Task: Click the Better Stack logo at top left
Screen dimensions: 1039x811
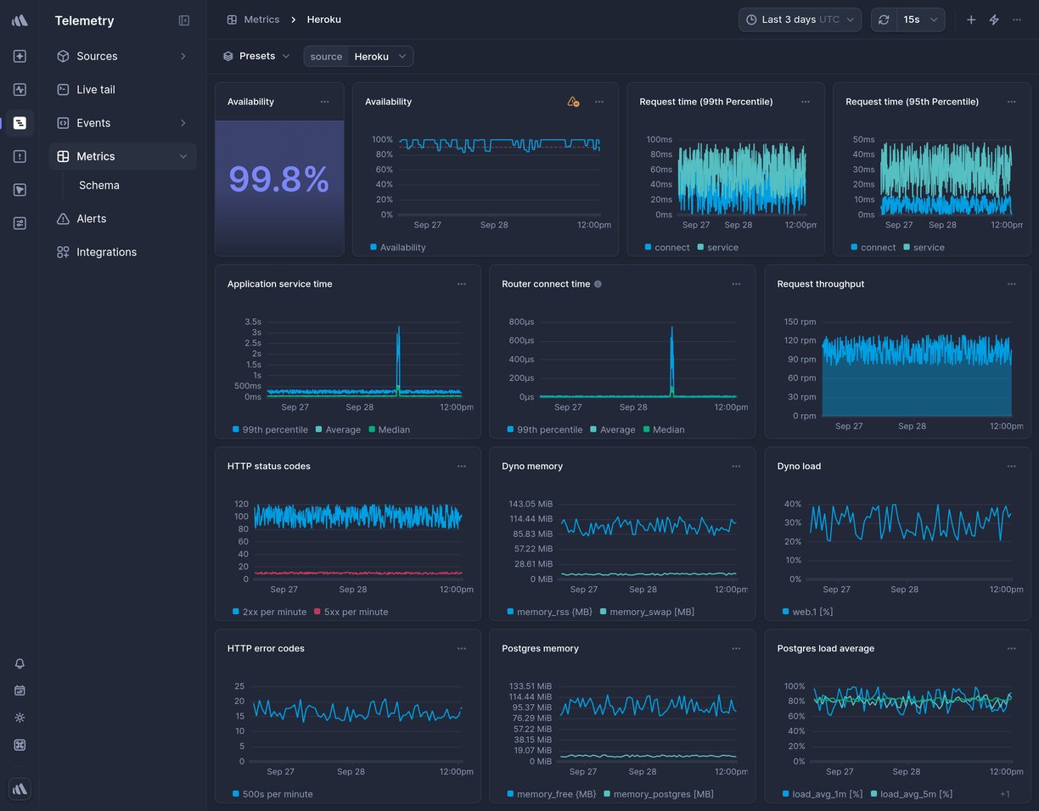Action: [x=20, y=20]
